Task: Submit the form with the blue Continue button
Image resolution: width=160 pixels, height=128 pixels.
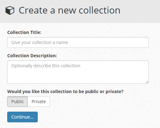Action: pyautogui.click(x=22, y=117)
